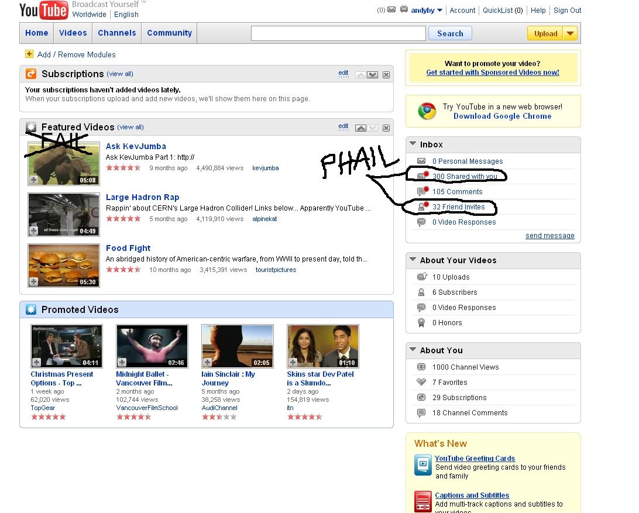Click the Comments speech bubble icon in Inbox
Screen dimensions: 639x513
[422, 191]
